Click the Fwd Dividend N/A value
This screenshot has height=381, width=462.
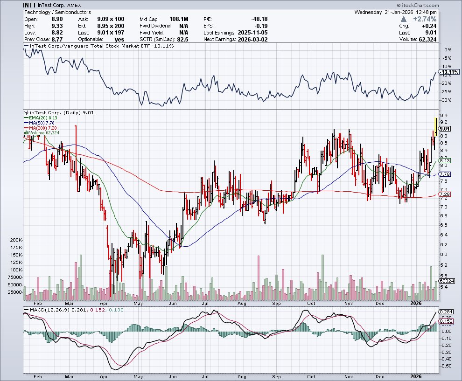click(183, 26)
